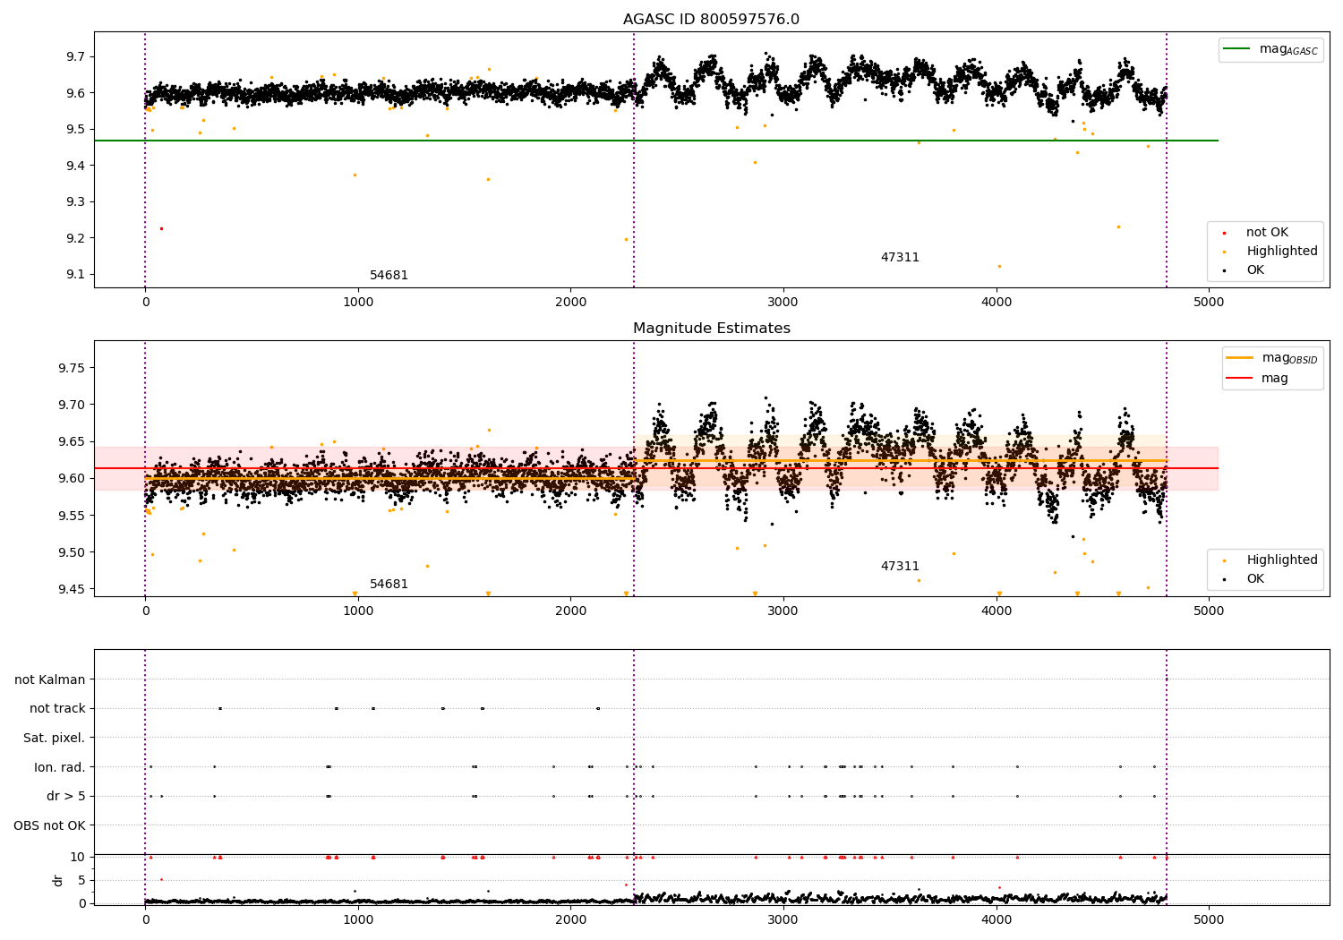This screenshot has height=940, width=1343.
Task: Click the 'not Kalman' row label
Action: pos(50,679)
